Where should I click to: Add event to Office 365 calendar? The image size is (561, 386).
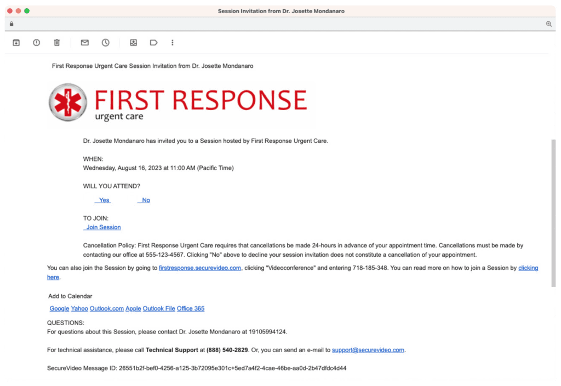click(191, 308)
